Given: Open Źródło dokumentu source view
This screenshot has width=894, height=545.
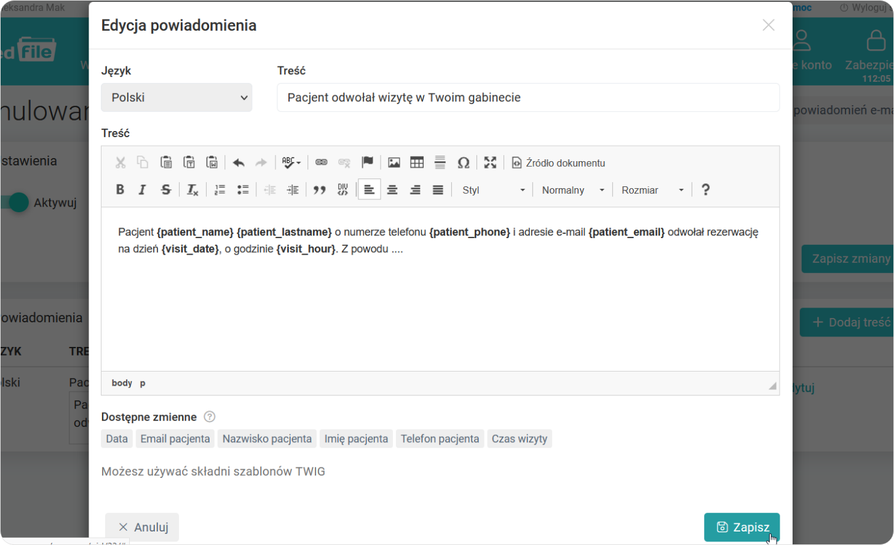Looking at the screenshot, I should [558, 163].
